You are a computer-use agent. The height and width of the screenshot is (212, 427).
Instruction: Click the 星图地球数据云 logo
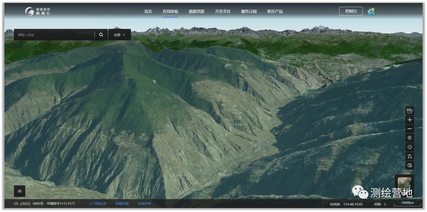[x=38, y=11]
